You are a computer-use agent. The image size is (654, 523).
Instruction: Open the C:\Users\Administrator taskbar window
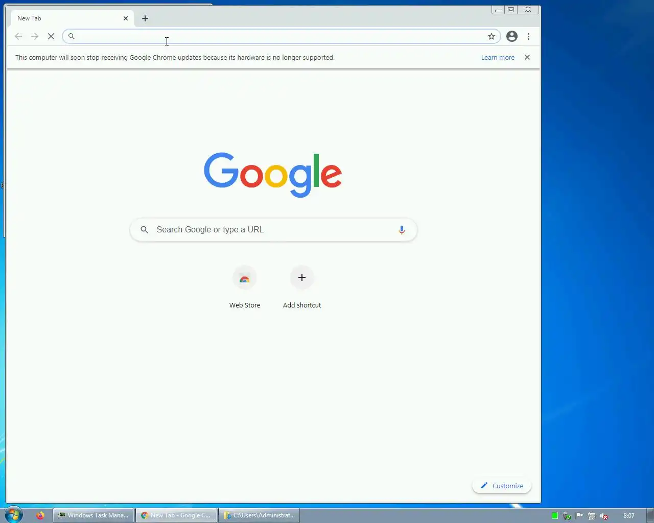pyautogui.click(x=259, y=515)
